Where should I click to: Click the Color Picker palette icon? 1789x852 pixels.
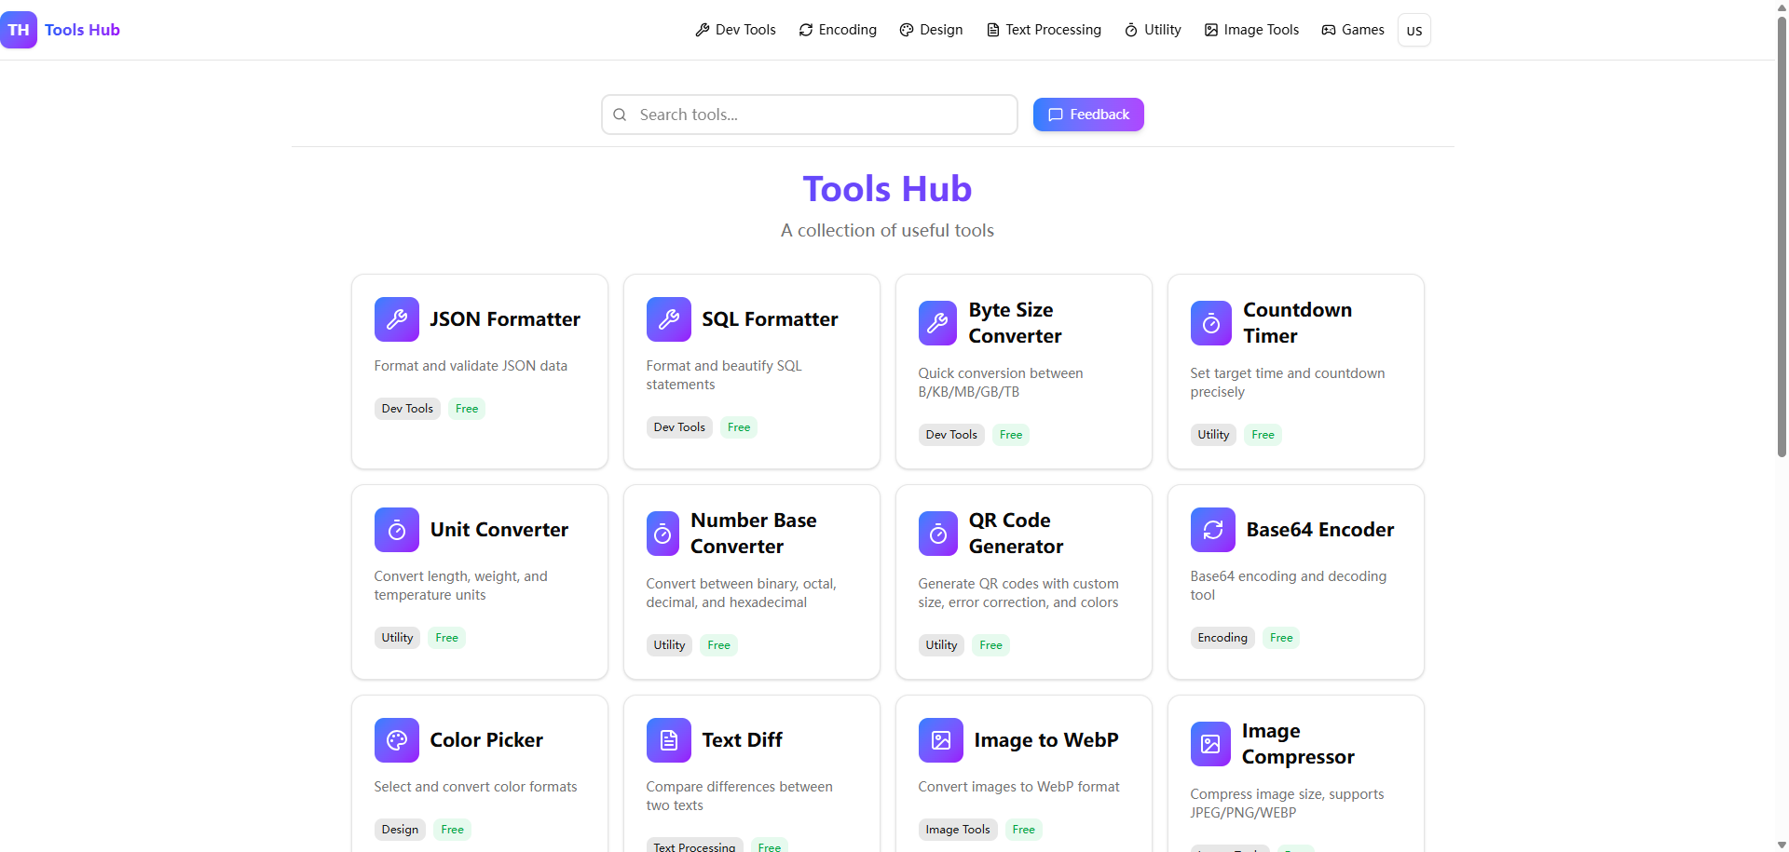(x=396, y=740)
